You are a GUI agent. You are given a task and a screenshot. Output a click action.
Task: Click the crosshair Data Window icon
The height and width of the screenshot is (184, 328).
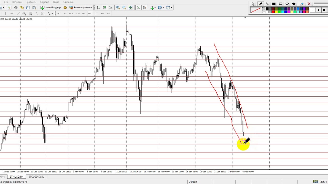[16, 8]
